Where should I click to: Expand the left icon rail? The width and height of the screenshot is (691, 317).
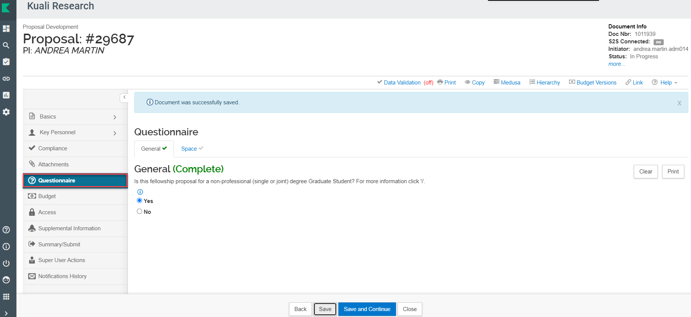click(6, 313)
